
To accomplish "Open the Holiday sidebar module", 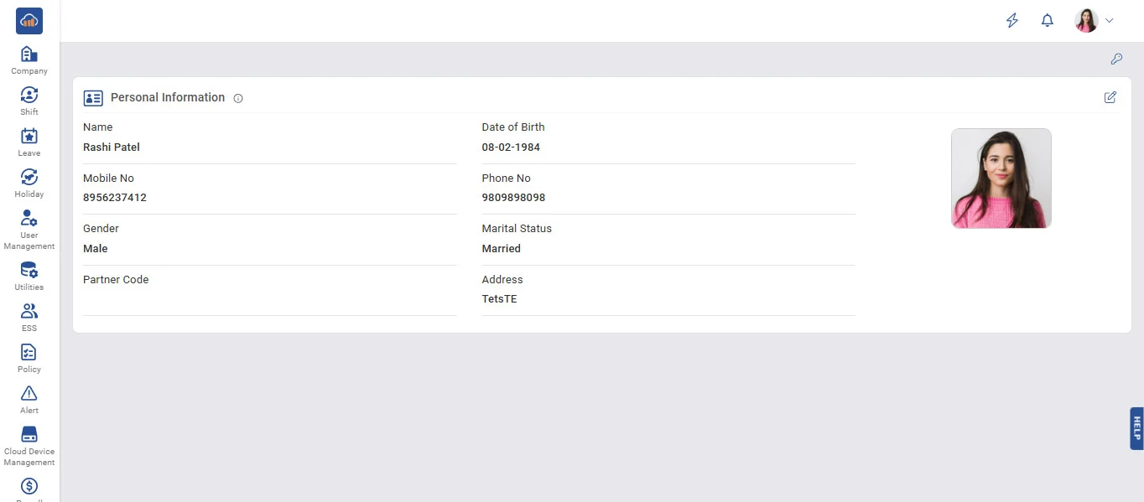I will 29,182.
